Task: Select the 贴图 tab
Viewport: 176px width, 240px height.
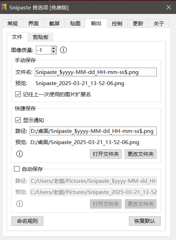Action: click(75, 24)
